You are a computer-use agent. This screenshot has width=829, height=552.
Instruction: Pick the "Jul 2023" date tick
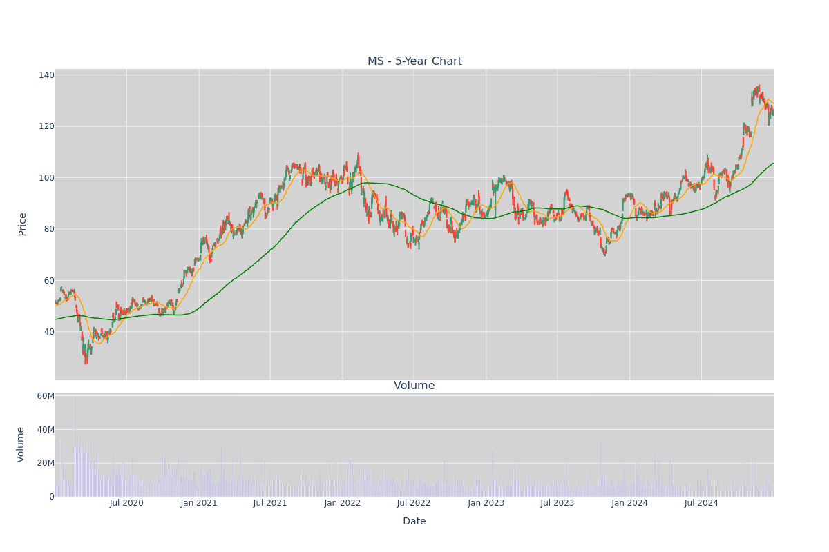click(x=558, y=503)
